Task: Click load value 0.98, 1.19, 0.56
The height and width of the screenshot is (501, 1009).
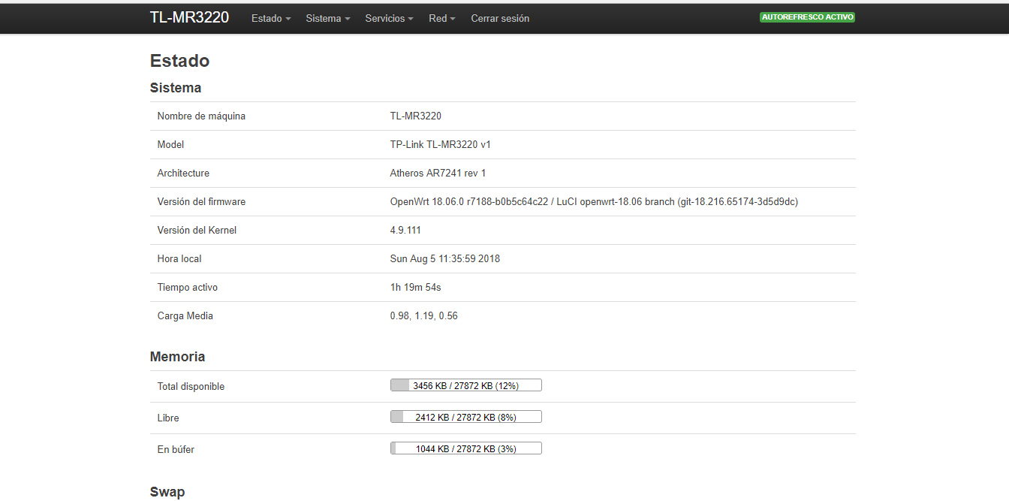Action: click(x=423, y=315)
